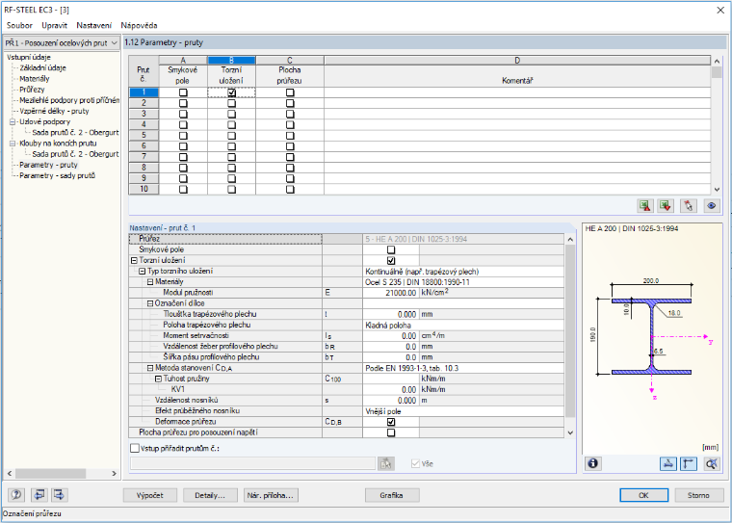Viewport: 732px width, 523px height.
Task: Open the Nastavení menu
Action: click(93, 25)
